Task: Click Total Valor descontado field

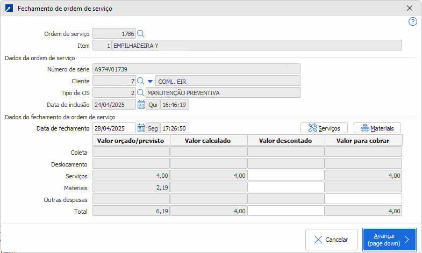Action: [285, 211]
